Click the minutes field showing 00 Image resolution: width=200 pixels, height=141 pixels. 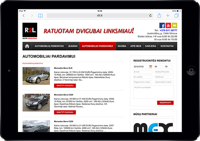(x=169, y=67)
